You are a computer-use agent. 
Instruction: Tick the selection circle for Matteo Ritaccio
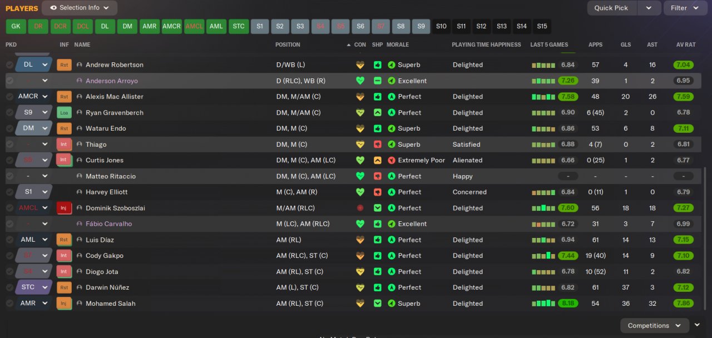point(9,176)
